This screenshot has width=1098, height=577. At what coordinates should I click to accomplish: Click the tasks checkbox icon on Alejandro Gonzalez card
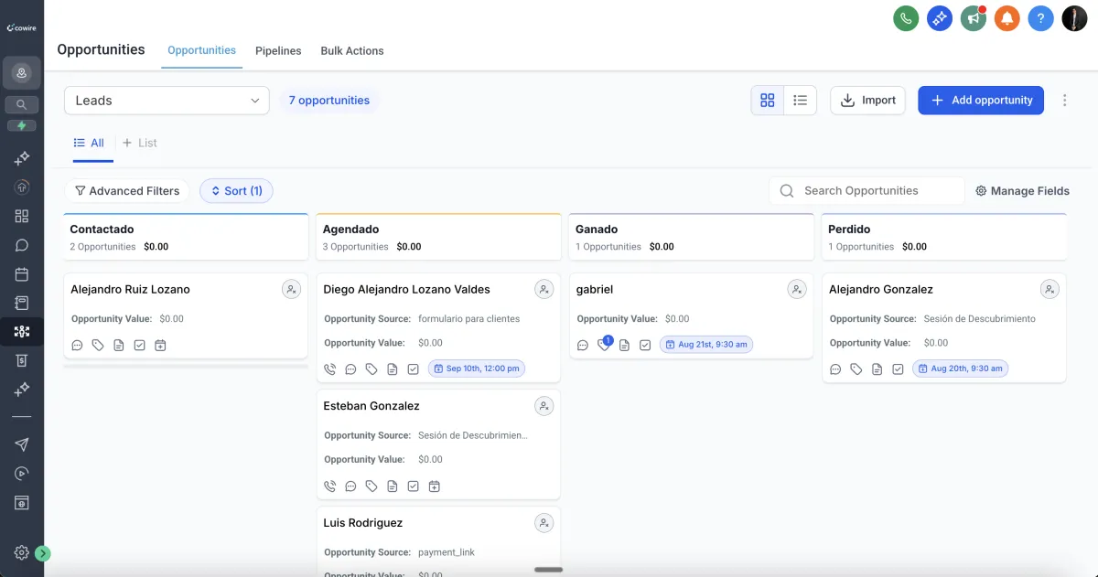(x=898, y=369)
